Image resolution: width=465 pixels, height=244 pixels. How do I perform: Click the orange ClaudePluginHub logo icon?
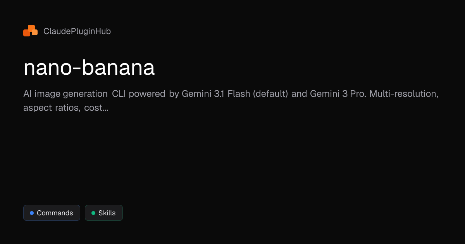[30, 31]
